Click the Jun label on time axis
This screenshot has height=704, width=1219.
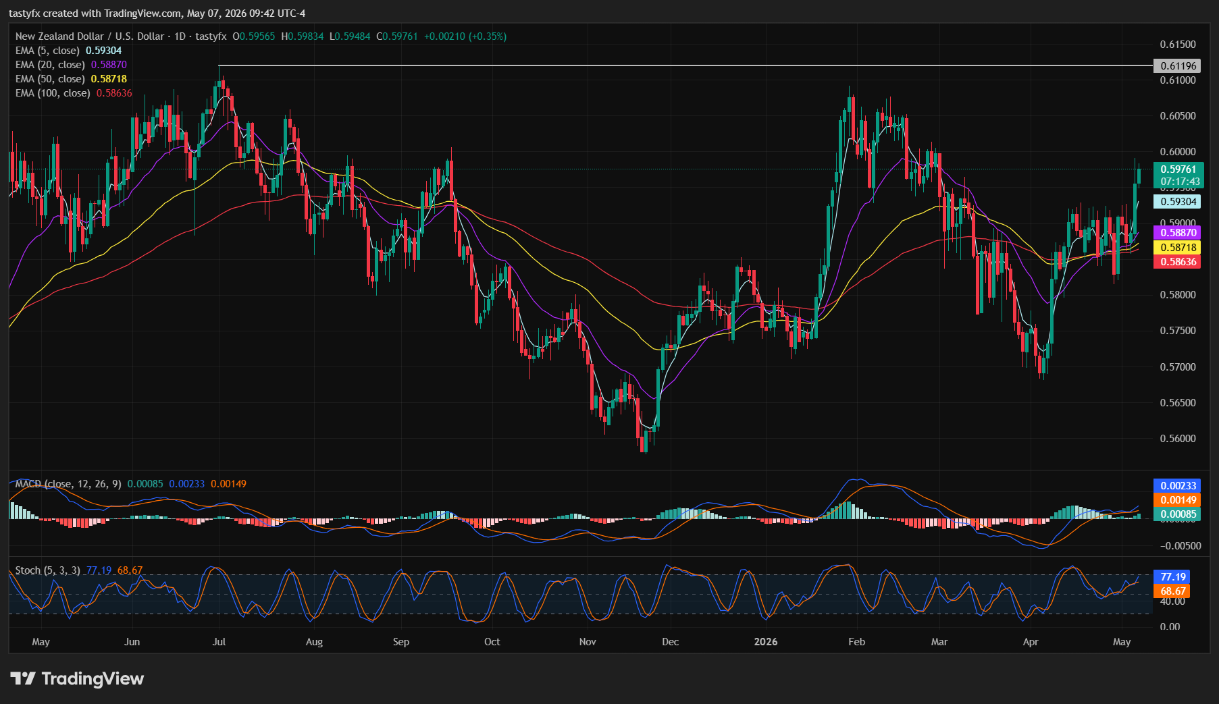132,642
